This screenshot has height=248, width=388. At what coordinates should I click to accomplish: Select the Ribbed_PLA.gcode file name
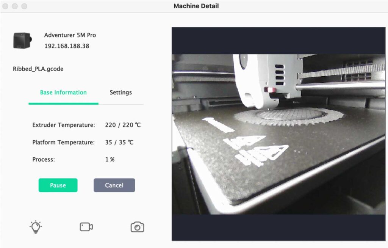38,69
